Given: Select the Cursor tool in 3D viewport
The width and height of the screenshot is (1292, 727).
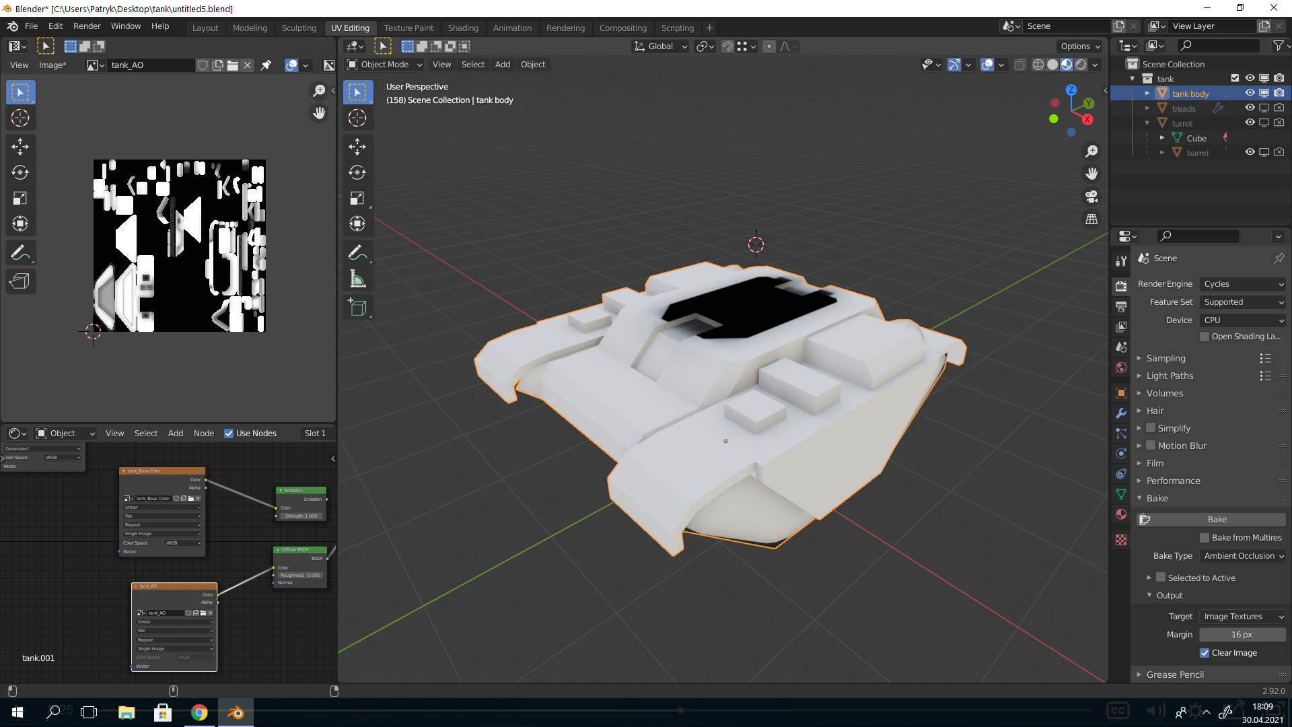Looking at the screenshot, I should 357,118.
